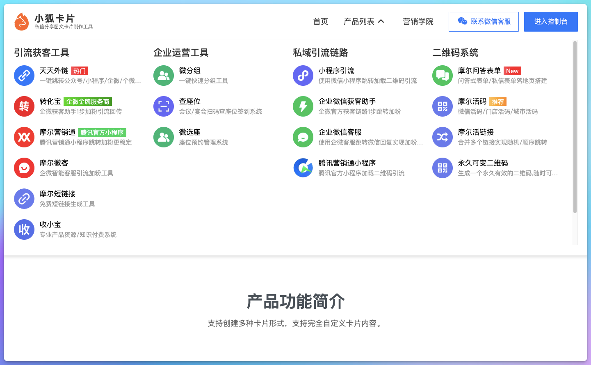Click the 摩尔活链接 shuffle icon

click(442, 137)
